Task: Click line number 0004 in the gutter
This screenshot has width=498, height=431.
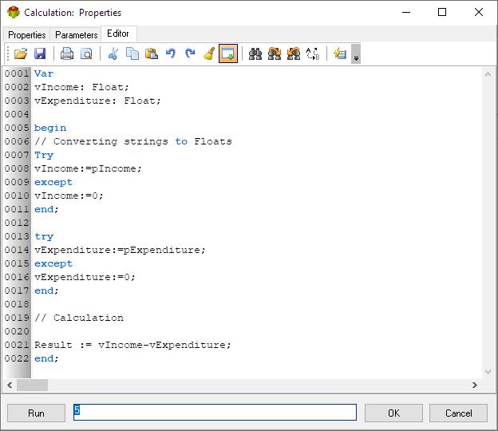Action: click(17, 114)
